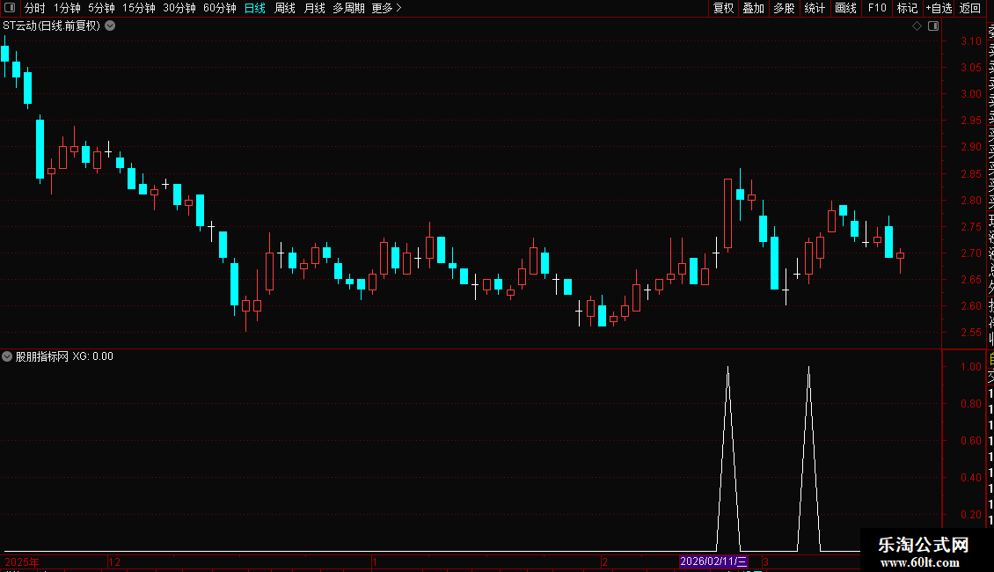Click the month 1 marker on time axis

(375, 561)
